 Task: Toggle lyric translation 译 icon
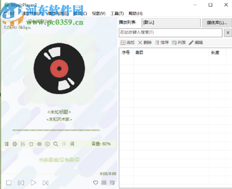(x=64, y=144)
